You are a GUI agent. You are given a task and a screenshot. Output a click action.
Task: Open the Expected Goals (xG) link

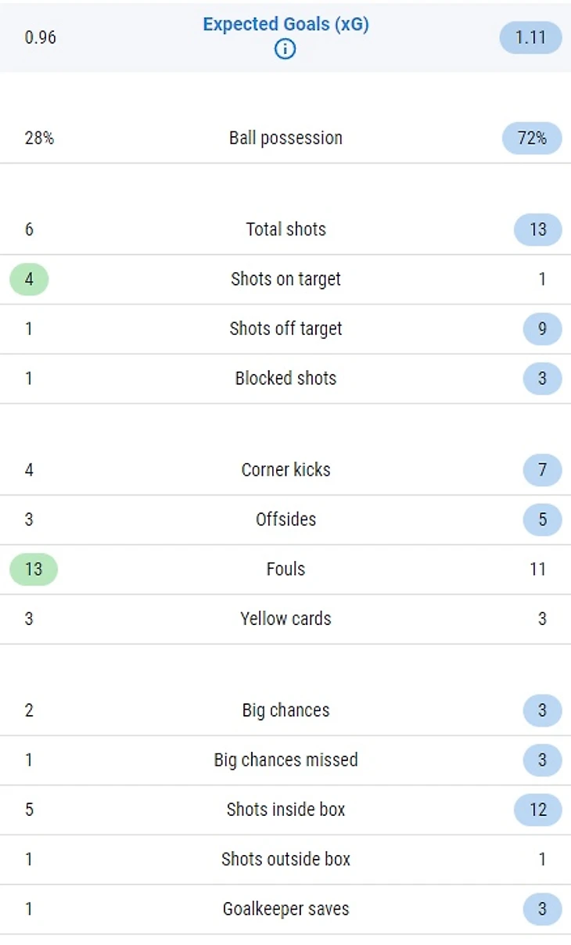[285, 24]
